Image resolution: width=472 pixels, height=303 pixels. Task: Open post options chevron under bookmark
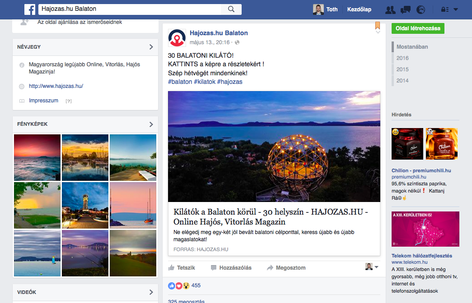(x=378, y=32)
